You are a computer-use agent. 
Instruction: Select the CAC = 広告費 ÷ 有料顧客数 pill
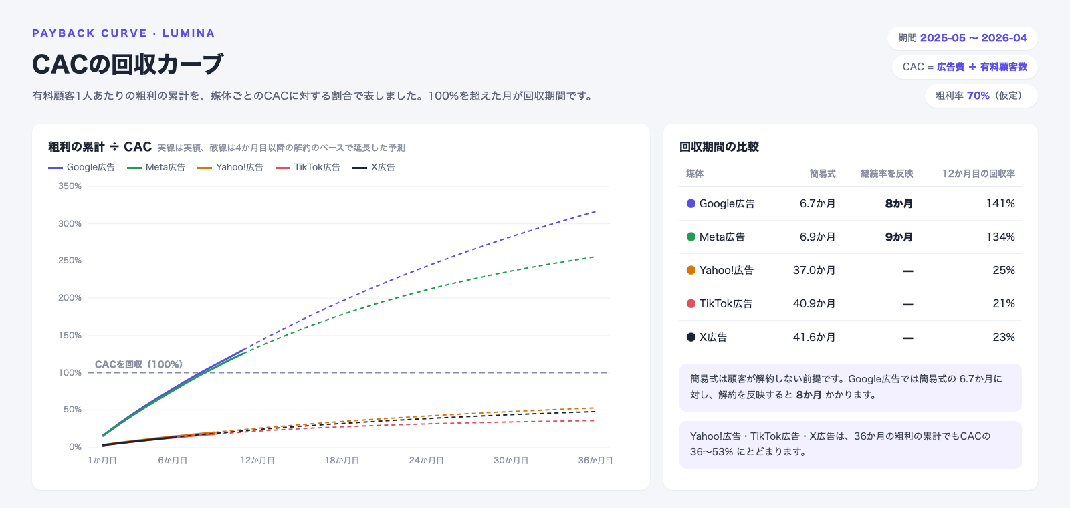[965, 67]
